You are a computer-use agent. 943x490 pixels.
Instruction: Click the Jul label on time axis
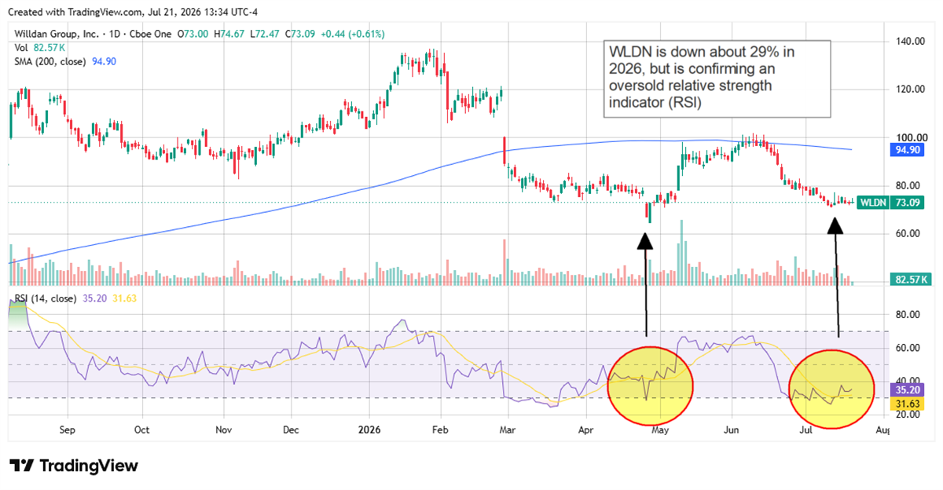point(806,430)
